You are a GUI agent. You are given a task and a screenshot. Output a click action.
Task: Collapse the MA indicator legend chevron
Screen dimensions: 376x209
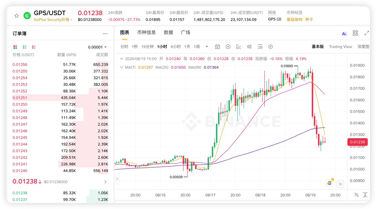pos(122,67)
